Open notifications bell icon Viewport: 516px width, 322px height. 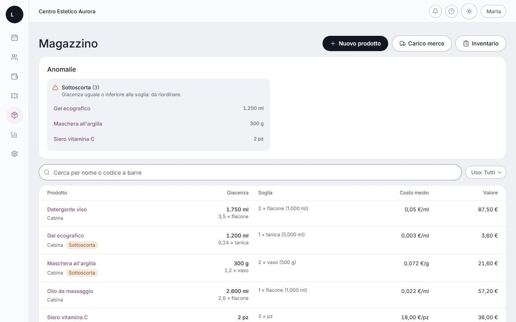[x=435, y=11]
